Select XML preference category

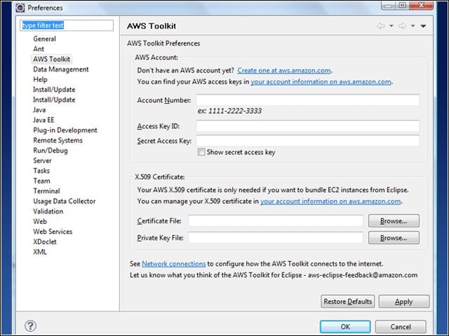pyautogui.click(x=39, y=252)
